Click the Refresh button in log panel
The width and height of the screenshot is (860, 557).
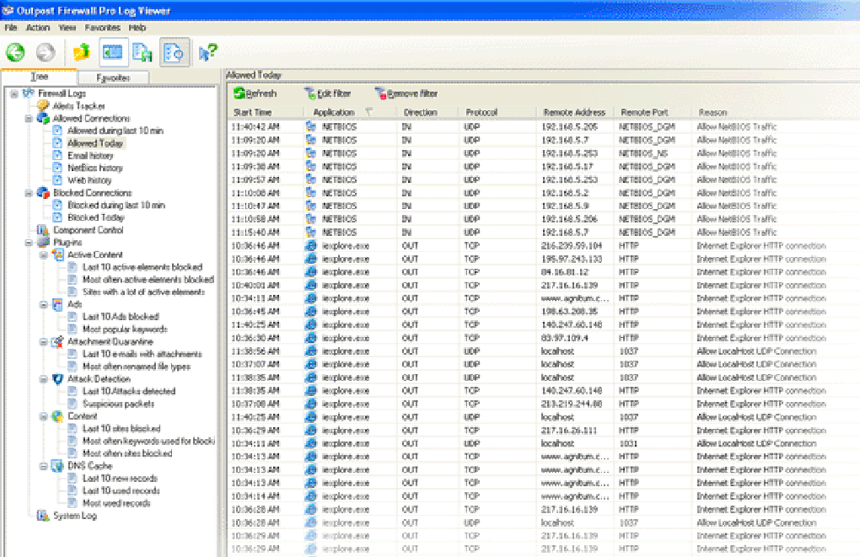pos(255,94)
